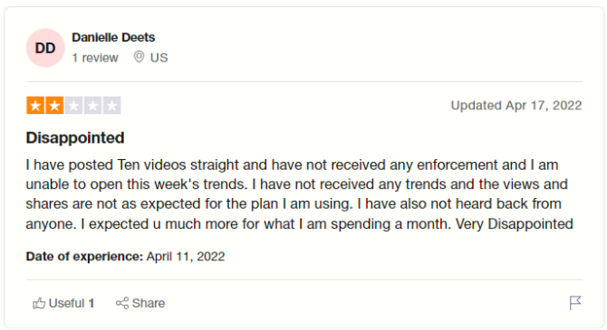607x330 pixels.
Task: Click the review body paragraph text
Action: [x=300, y=194]
